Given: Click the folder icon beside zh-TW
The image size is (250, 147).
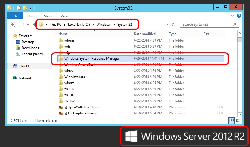Looking at the screenshot, I should (61, 101).
